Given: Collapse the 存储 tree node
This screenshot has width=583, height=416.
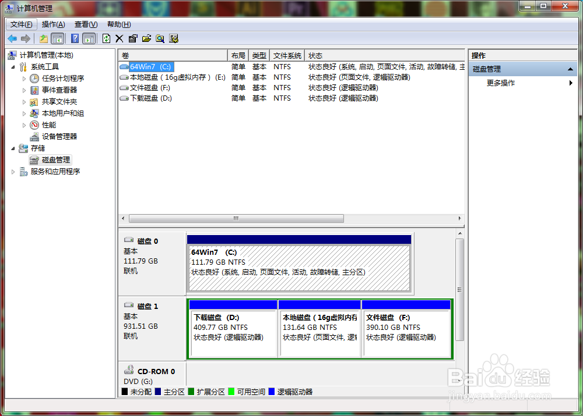Looking at the screenshot, I should coord(13,148).
